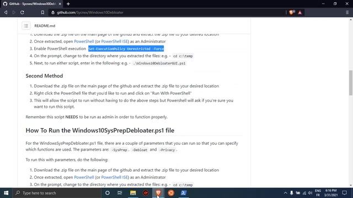Image resolution: width=353 pixels, height=198 pixels.
Task: Open a new browser tab
Action: pyautogui.click(x=68, y=4)
